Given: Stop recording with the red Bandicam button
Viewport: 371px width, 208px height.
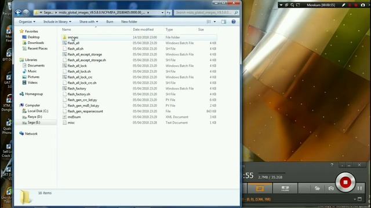Looking at the screenshot, I should pyautogui.click(x=345, y=183).
